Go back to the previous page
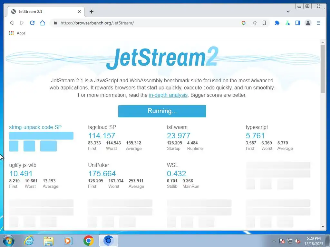 (x=12, y=23)
